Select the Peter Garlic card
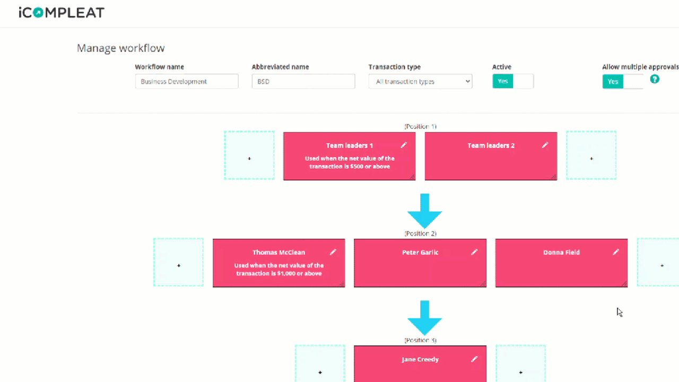This screenshot has width=679, height=382. [x=420, y=263]
